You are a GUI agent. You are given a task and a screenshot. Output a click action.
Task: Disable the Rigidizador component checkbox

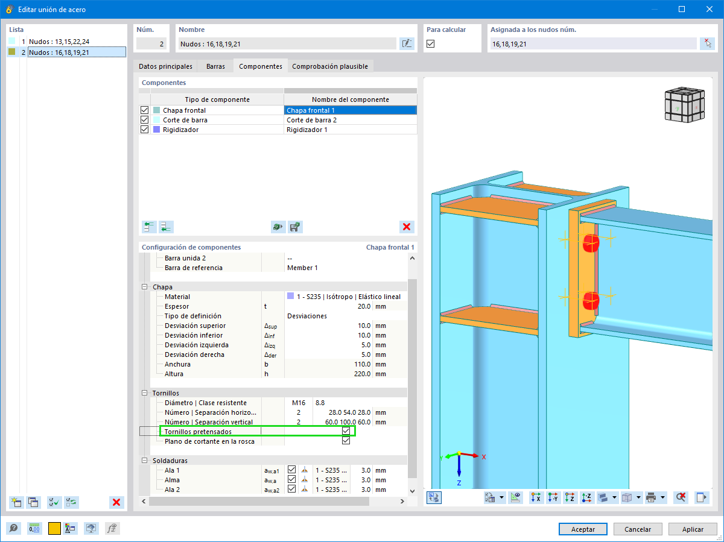[144, 130]
